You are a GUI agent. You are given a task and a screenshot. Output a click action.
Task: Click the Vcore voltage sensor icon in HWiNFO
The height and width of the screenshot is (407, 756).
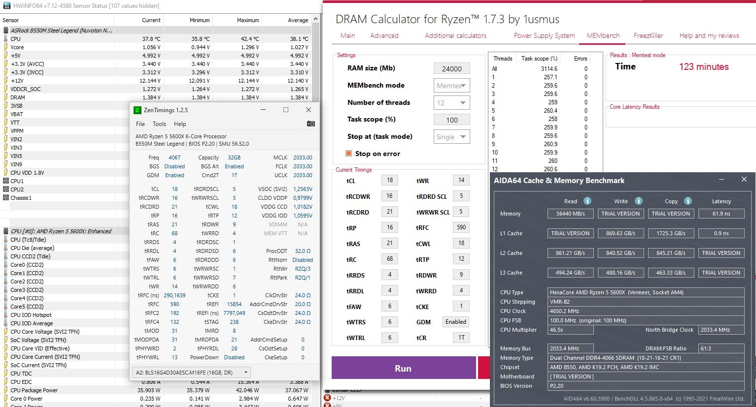pyautogui.click(x=5, y=47)
